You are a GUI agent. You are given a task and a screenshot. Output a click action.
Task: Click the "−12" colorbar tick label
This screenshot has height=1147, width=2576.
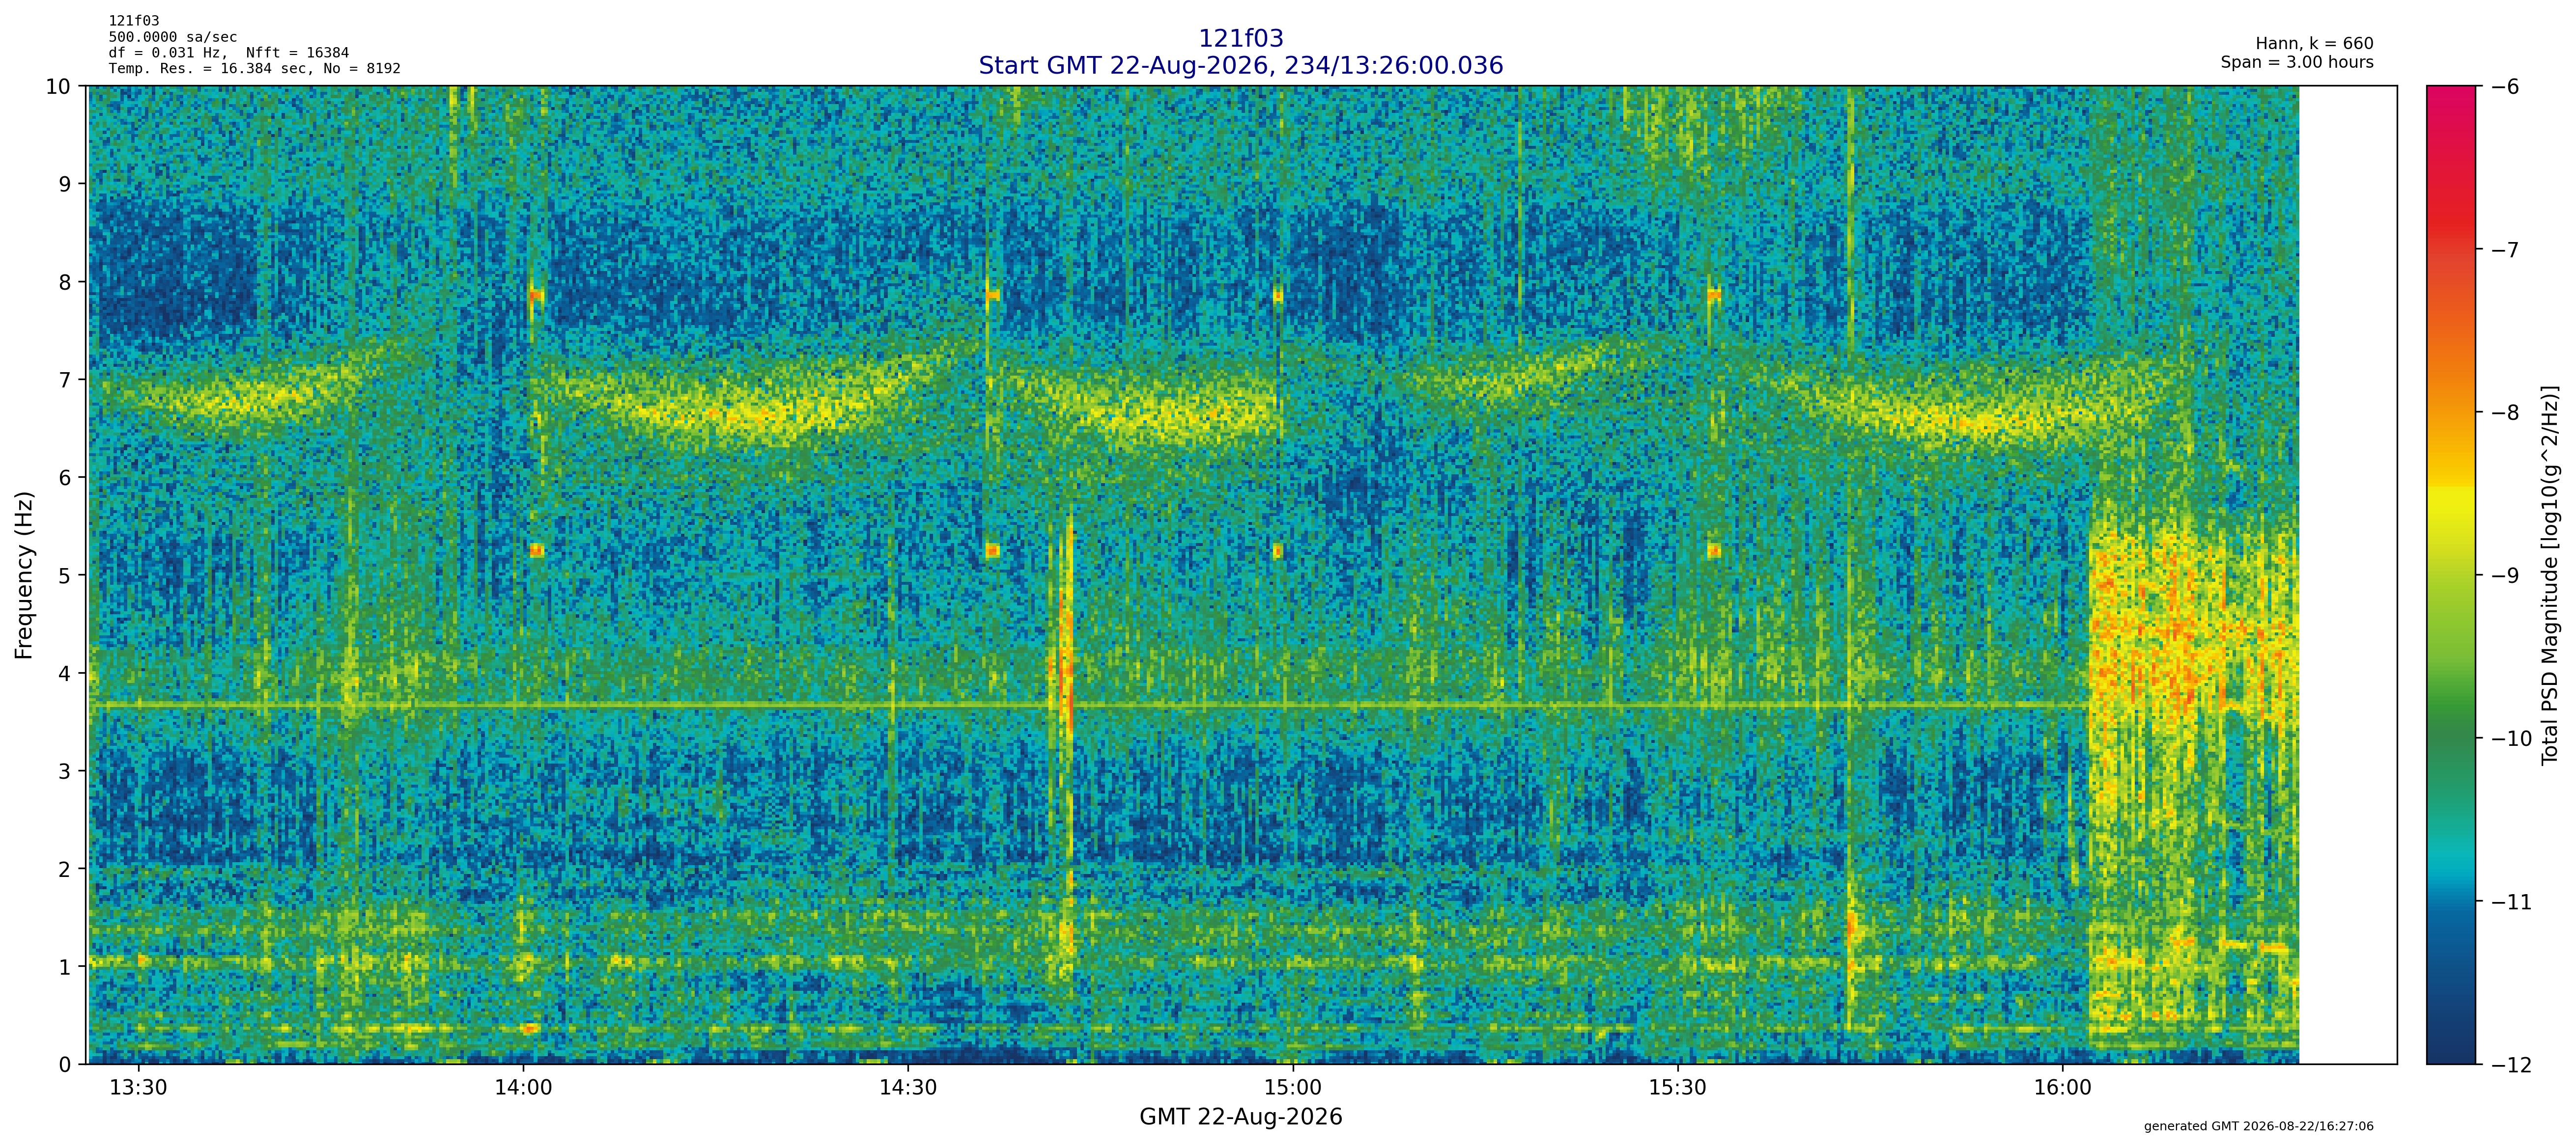pyautogui.click(x=2511, y=1065)
